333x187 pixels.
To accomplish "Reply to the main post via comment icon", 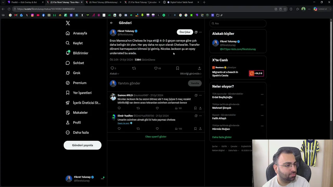I will tap(112, 68).
